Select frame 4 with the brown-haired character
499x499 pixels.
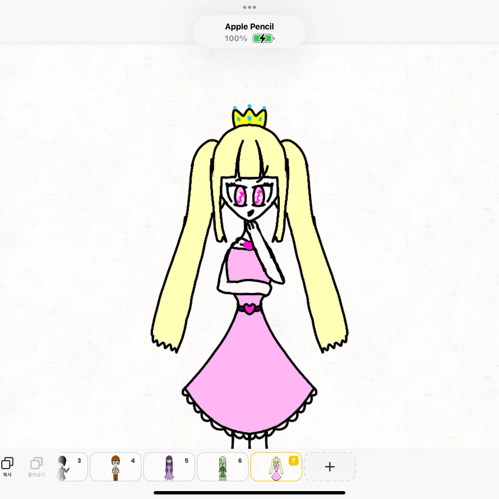tap(116, 466)
